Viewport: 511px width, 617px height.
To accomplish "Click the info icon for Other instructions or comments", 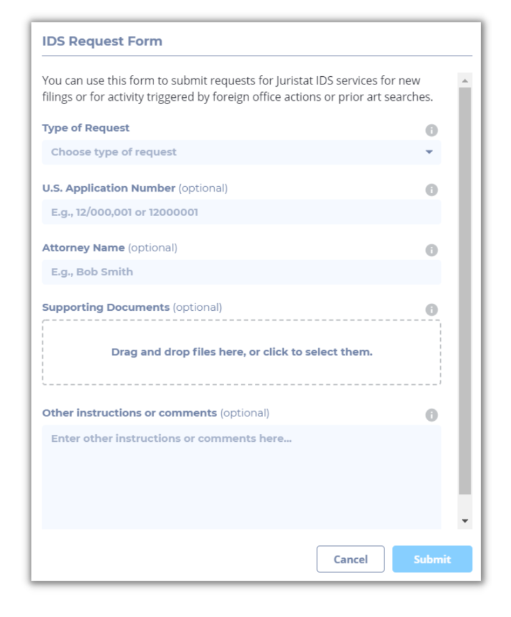I will [x=433, y=414].
